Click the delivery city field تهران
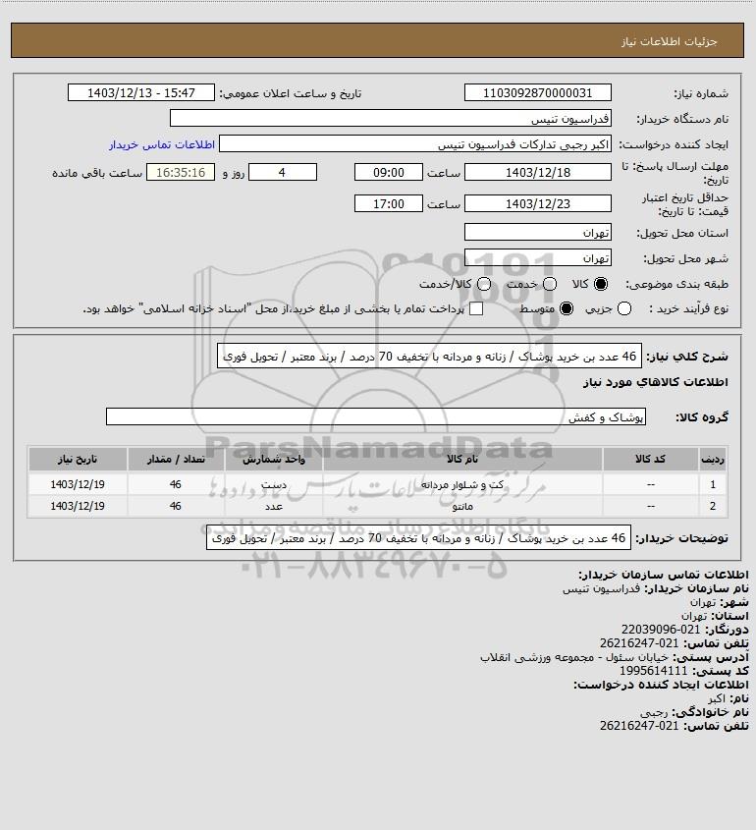This screenshot has width=756, height=830. [x=537, y=257]
